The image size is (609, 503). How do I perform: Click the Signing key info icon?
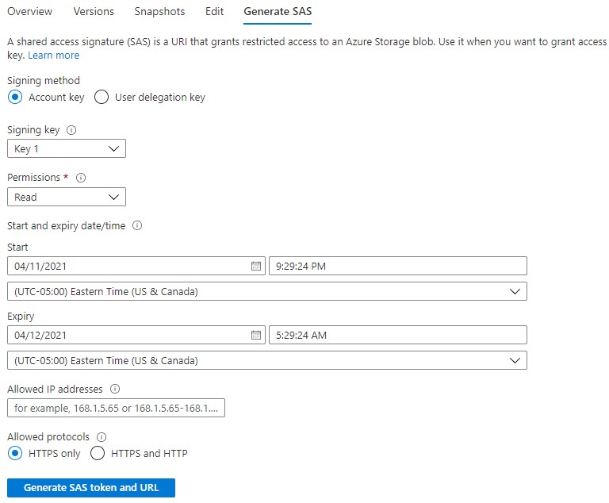click(71, 130)
